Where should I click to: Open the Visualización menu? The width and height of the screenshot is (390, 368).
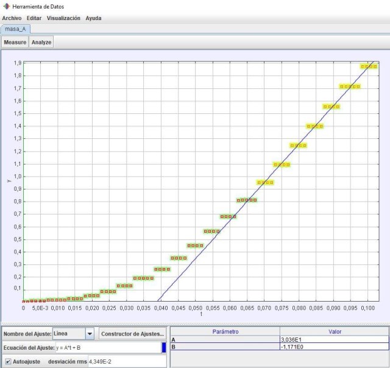63,18
